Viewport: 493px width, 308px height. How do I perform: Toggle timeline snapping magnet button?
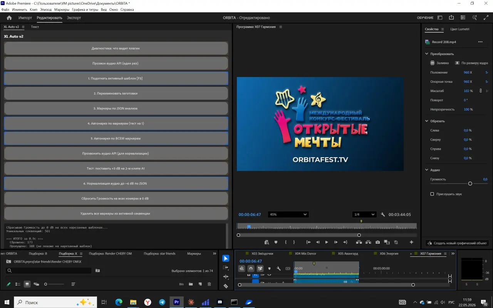[251, 269]
